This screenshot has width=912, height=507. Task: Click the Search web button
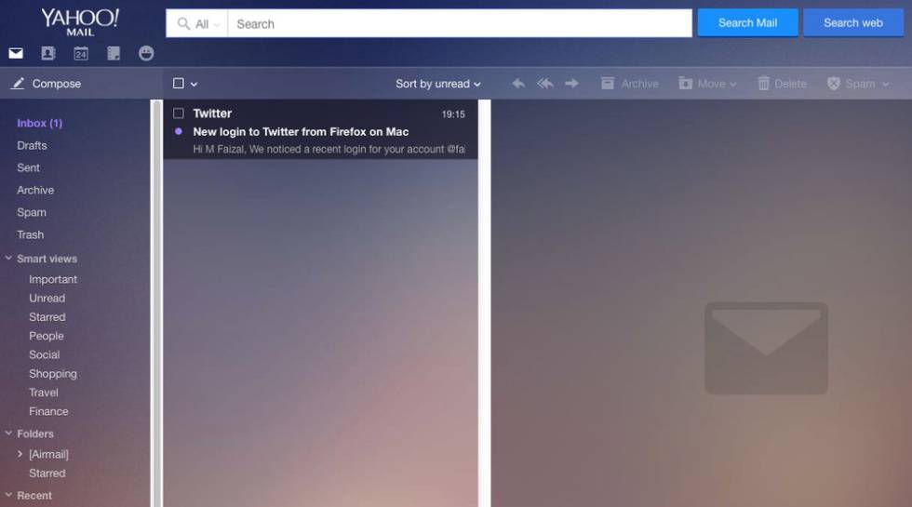[852, 22]
